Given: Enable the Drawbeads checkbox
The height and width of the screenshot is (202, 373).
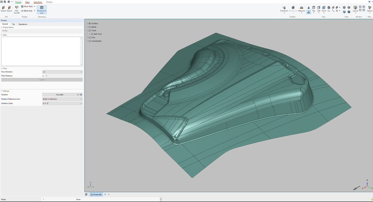Looking at the screenshot, I should (x=90, y=41).
